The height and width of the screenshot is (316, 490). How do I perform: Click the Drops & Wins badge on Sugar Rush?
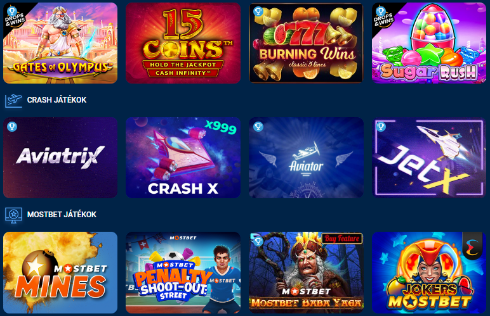383,17
